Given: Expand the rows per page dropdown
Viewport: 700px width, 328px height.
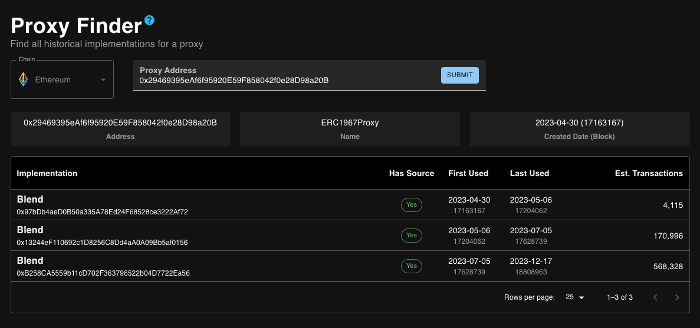Looking at the screenshot, I should tap(574, 297).
